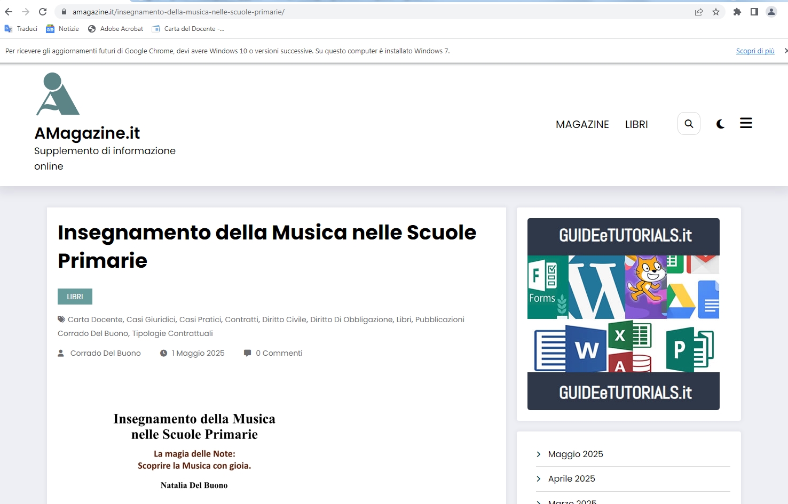Image resolution: width=788 pixels, height=504 pixels.
Task: Open the MAGAZINE menu item
Action: [x=582, y=124]
